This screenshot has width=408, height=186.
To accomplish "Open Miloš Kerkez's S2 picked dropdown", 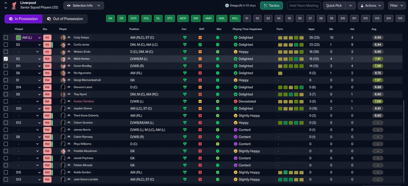I will coord(28,59).
